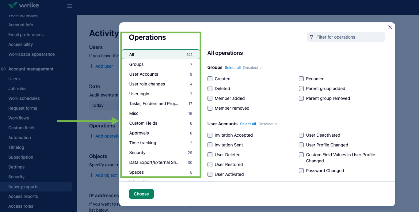This screenshot has height=212, width=419.
Task: Open Accessibility settings in sidebar
Action: coord(21,44)
